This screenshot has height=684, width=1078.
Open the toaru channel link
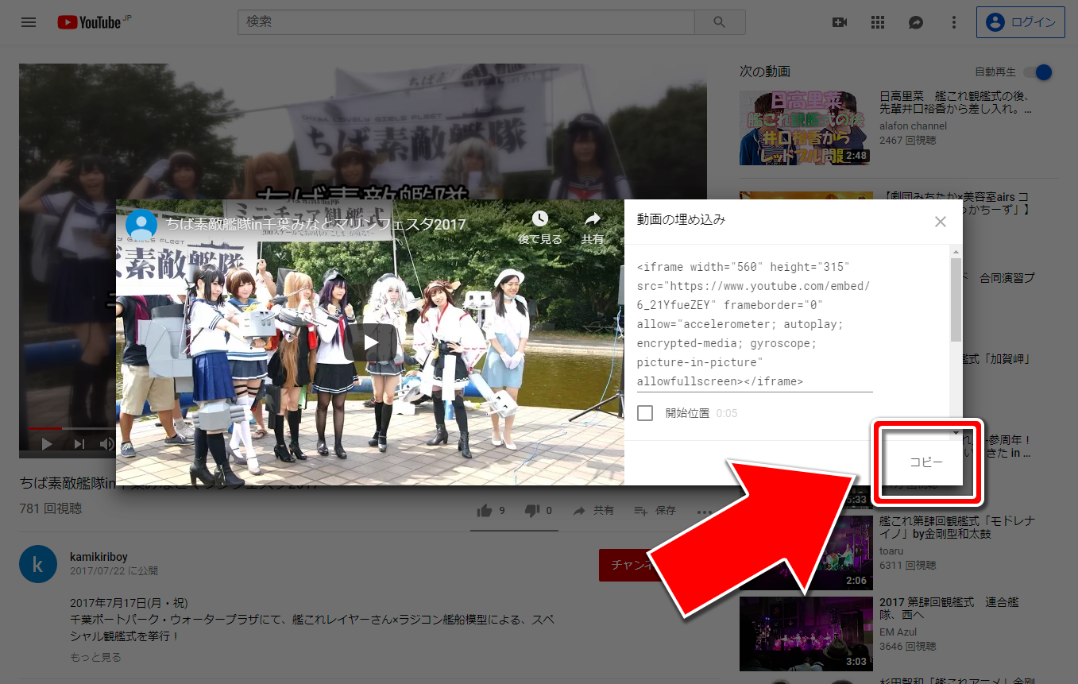click(891, 550)
